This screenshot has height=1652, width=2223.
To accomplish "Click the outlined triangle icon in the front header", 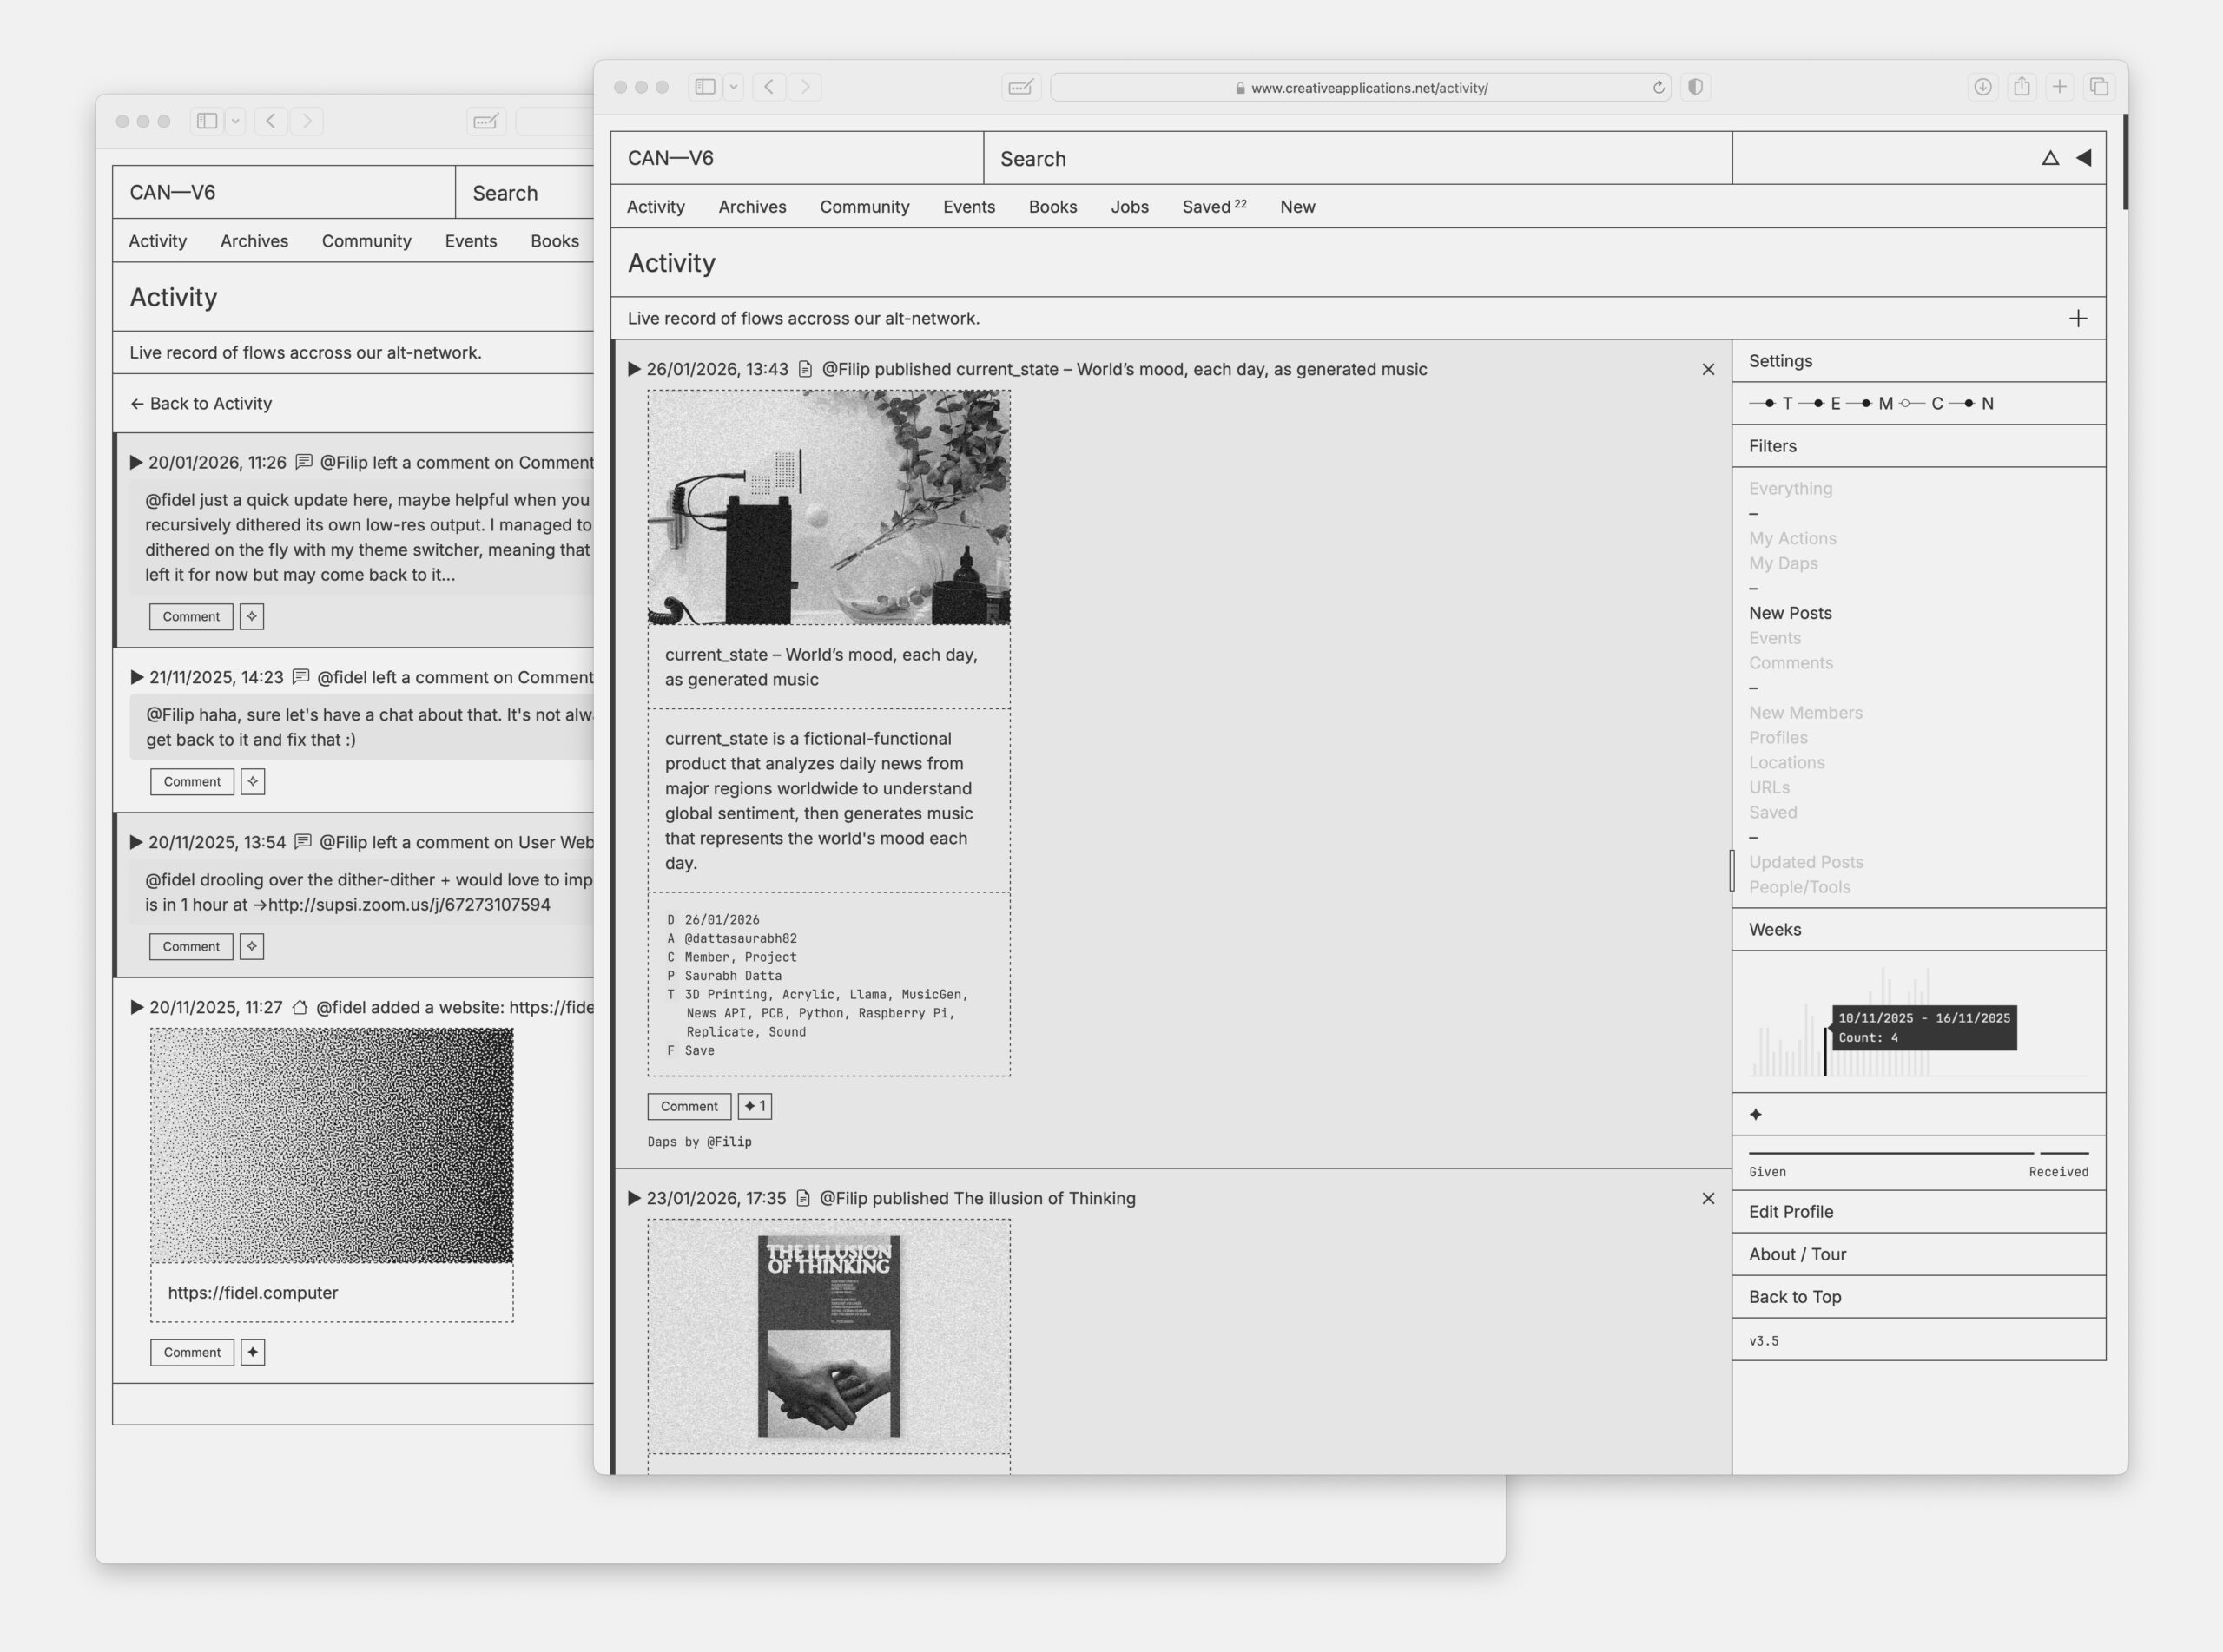I will coord(2050,158).
